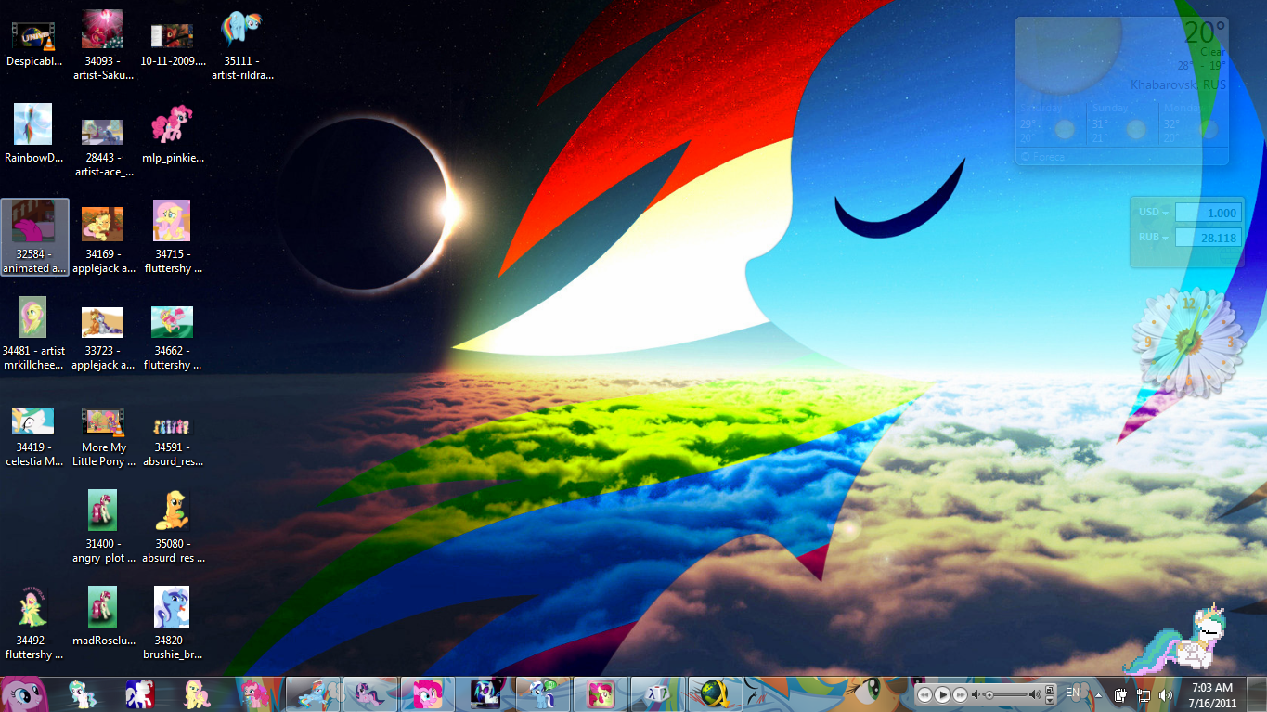Open the network status tray icon

(x=1144, y=694)
